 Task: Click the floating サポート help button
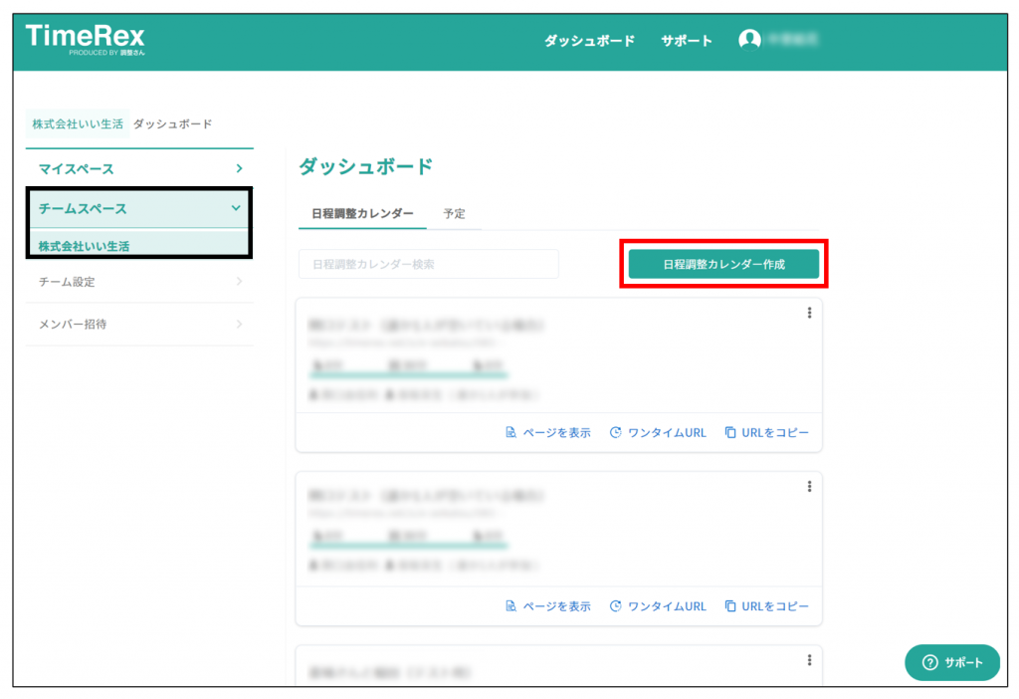point(952,662)
